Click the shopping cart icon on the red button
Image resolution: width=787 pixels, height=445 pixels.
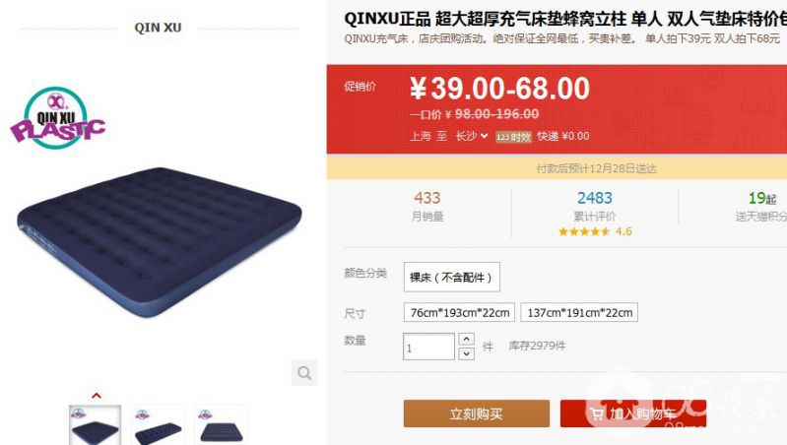click(597, 413)
